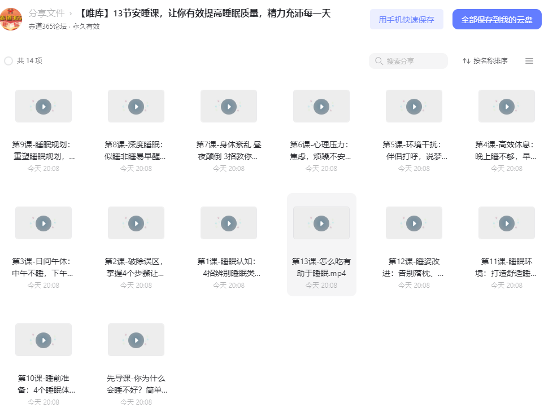Click the share title 【唯库】13节安睡课

click(204, 13)
